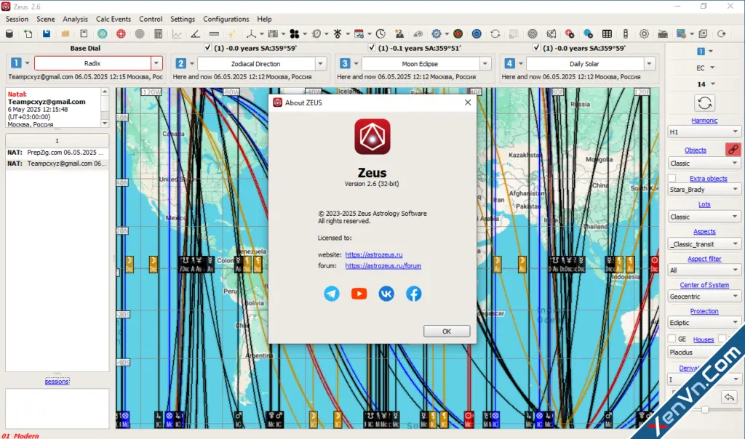The width and height of the screenshot is (745, 439).
Task: Open the Ecliptic projection dropdown
Action: [704, 322]
